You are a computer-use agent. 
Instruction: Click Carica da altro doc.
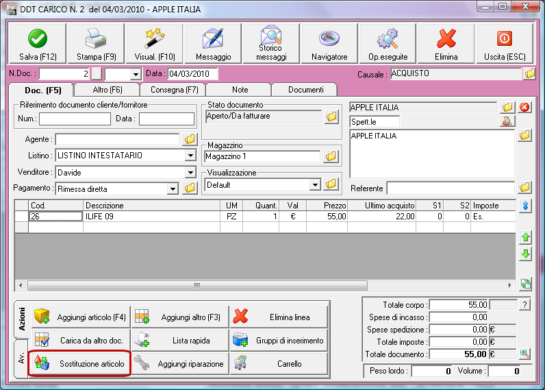point(81,340)
